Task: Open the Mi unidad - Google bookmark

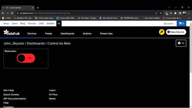Action: point(87,18)
